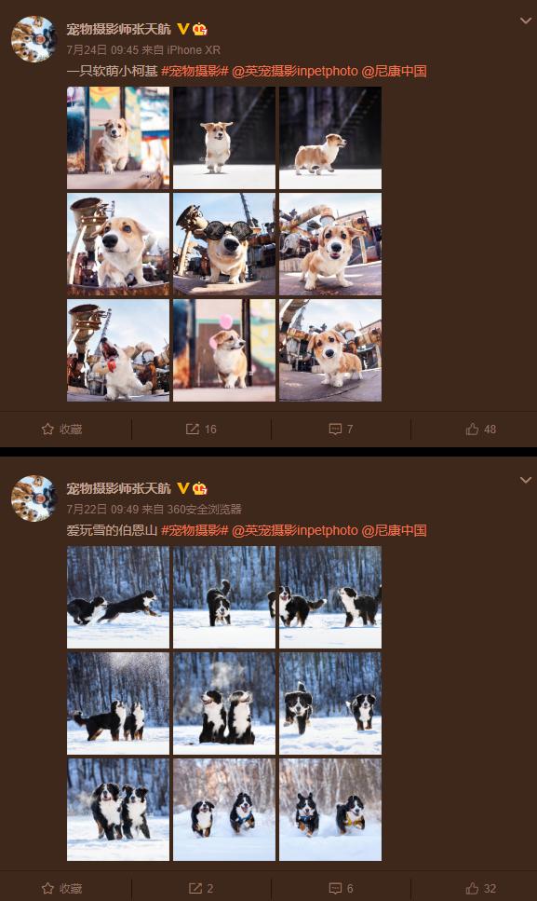This screenshot has width=537, height=901.
Task: Open the 宠物摄影师张天航 username on the corgi post
Action: point(119,29)
